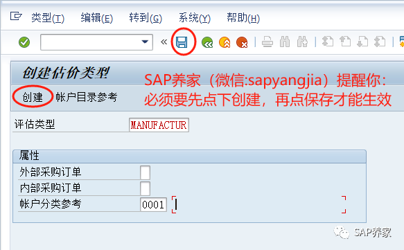Click the 内部采购订单 label
This screenshot has width=404, height=250.
(x=51, y=188)
